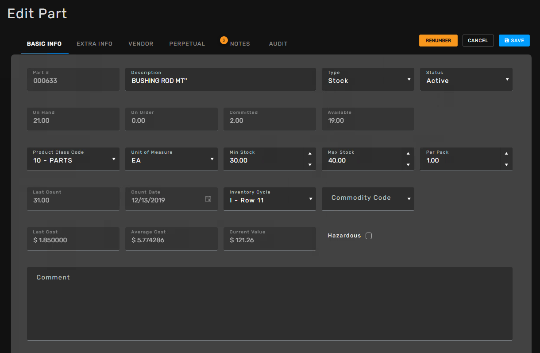Screen dimensions: 540x353
Task: Switch to the Vendor tab
Action: point(141,44)
